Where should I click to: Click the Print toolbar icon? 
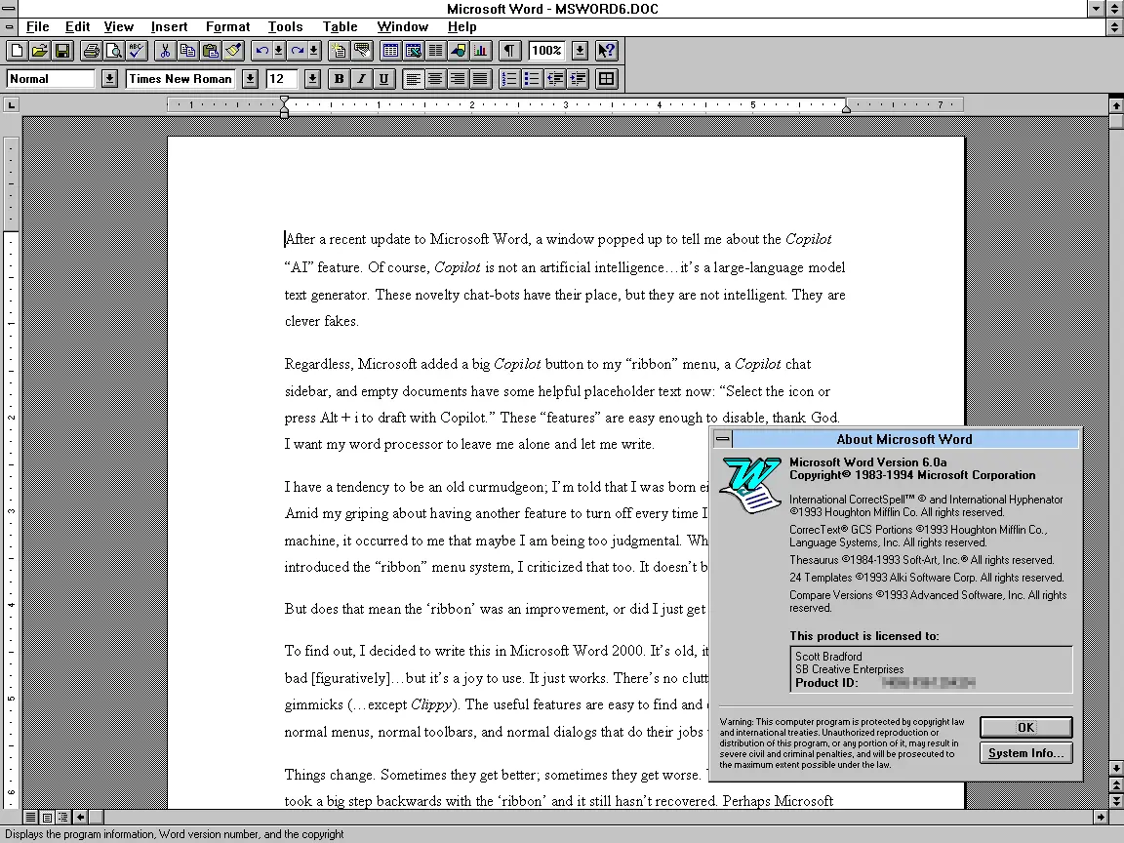pos(91,51)
